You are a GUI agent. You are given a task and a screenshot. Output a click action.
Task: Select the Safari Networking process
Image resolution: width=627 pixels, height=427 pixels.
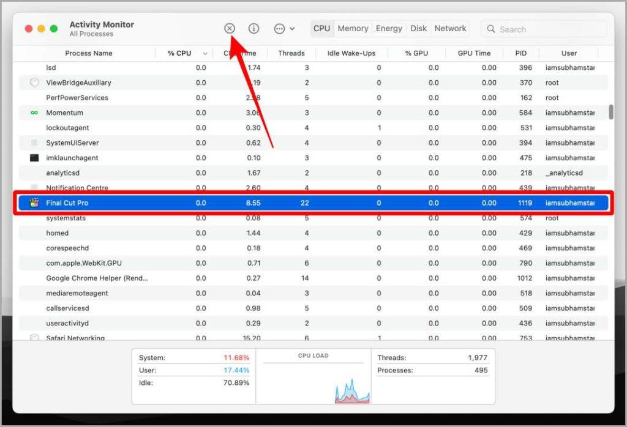coord(75,338)
